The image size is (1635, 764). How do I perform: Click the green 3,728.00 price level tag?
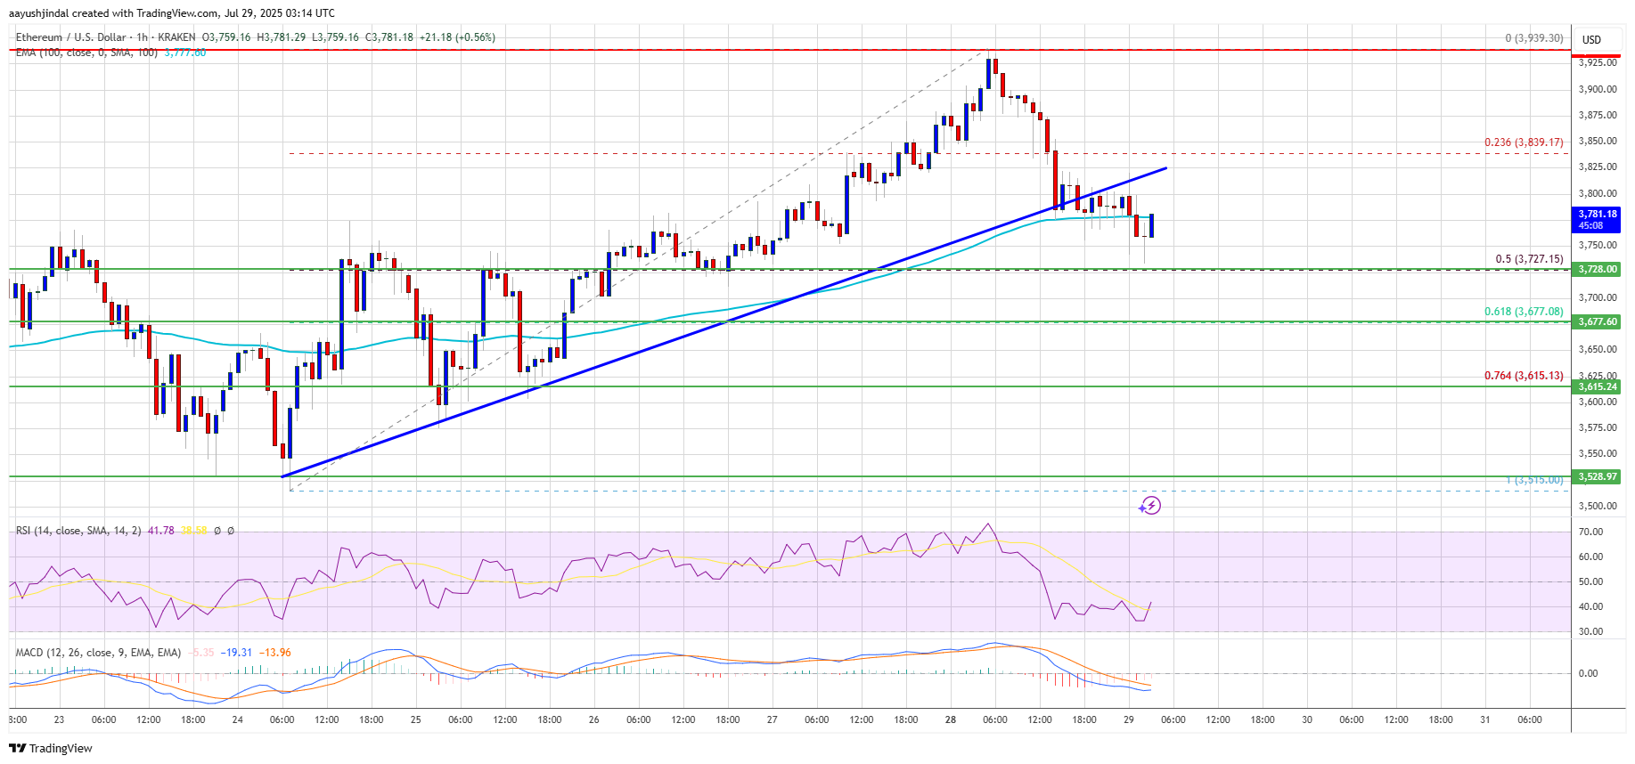coord(1597,269)
